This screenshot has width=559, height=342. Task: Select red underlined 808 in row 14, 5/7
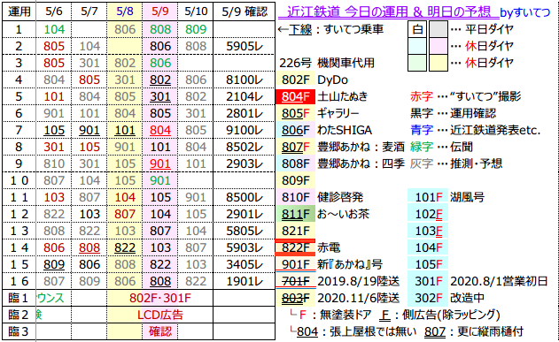click(x=89, y=247)
